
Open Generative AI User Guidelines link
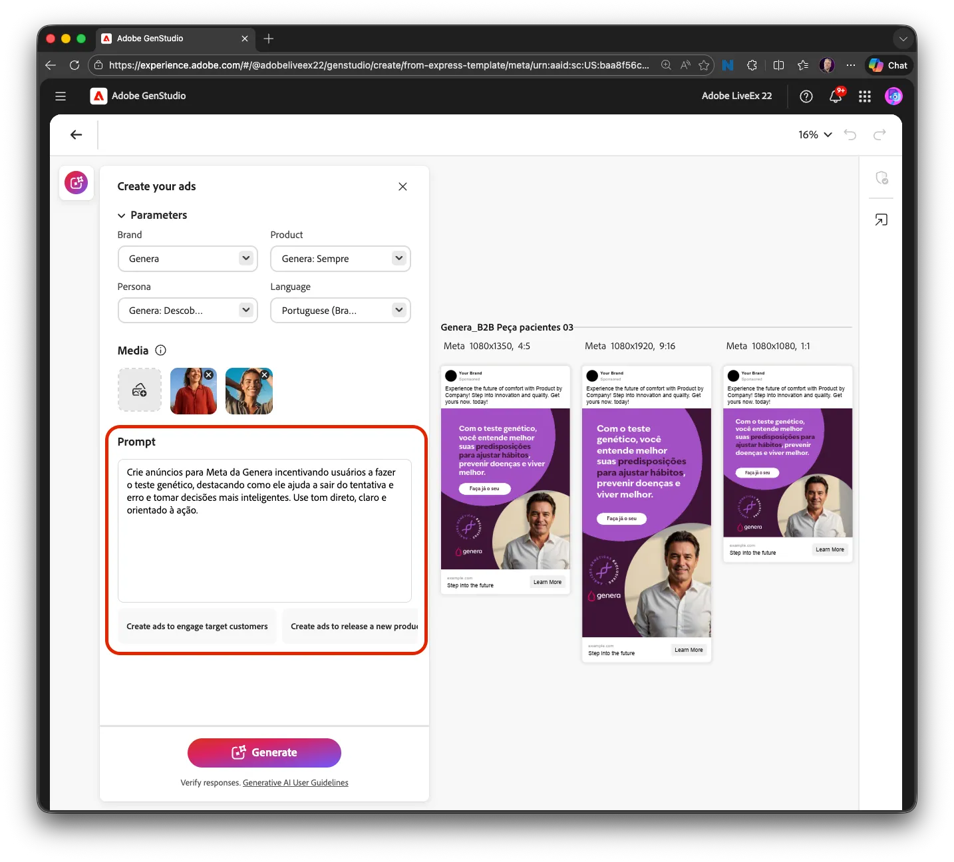pos(295,783)
